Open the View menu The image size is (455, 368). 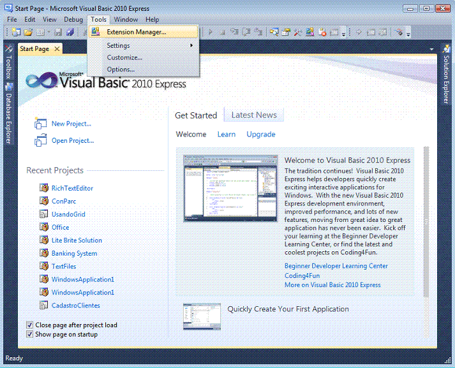(x=49, y=19)
